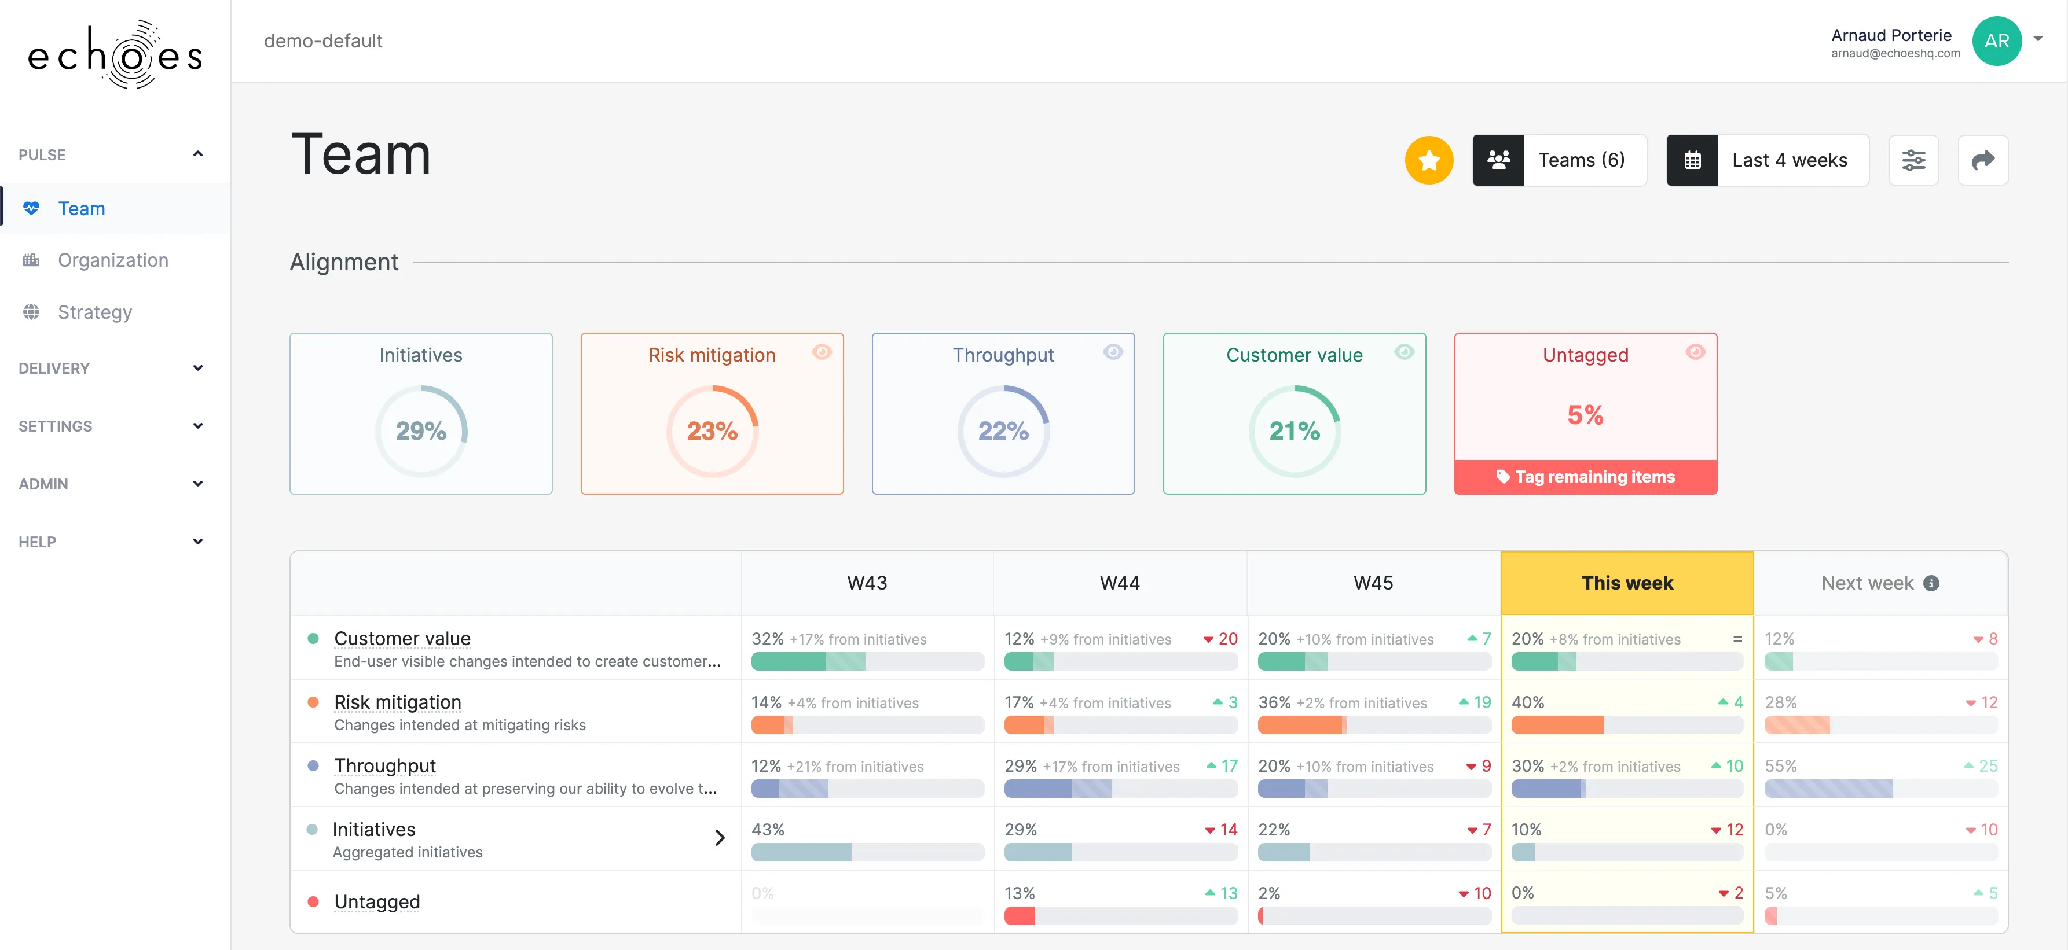
Task: Click the Next week info icon
Action: tap(1931, 583)
